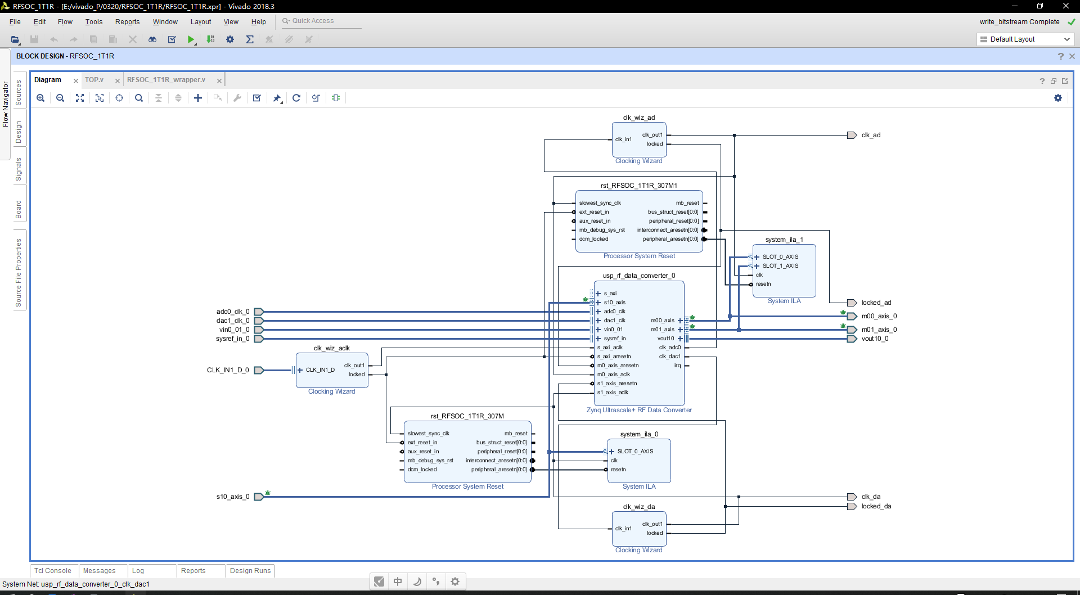Viewport: 1080px width, 595px height.
Task: Toggle the Pin blocks tool in diagram toolbar
Action: [x=277, y=98]
